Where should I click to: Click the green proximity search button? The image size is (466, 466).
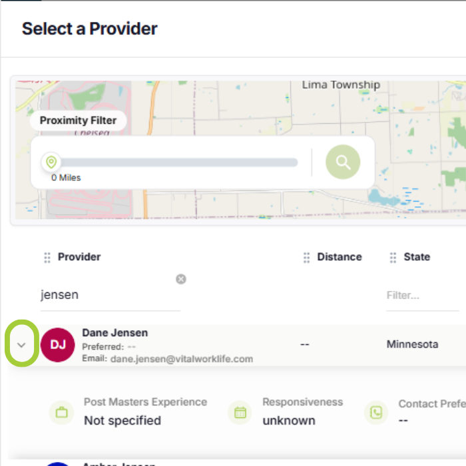(x=343, y=162)
